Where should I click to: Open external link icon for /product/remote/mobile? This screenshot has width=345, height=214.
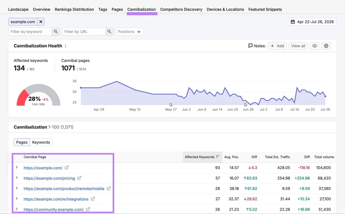click(109, 188)
